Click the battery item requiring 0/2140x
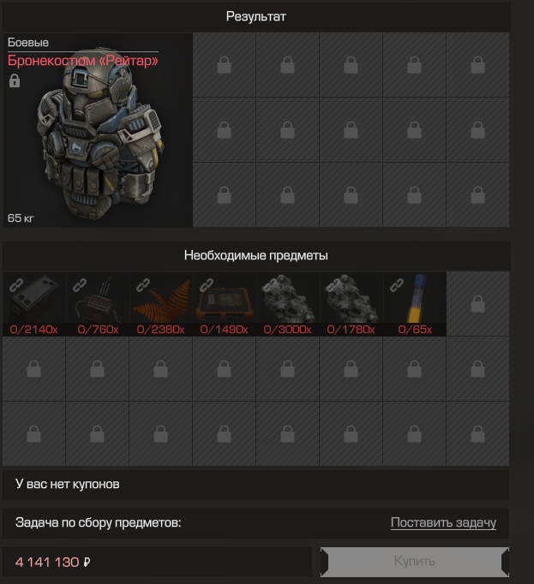The width and height of the screenshot is (534, 584). point(34,303)
